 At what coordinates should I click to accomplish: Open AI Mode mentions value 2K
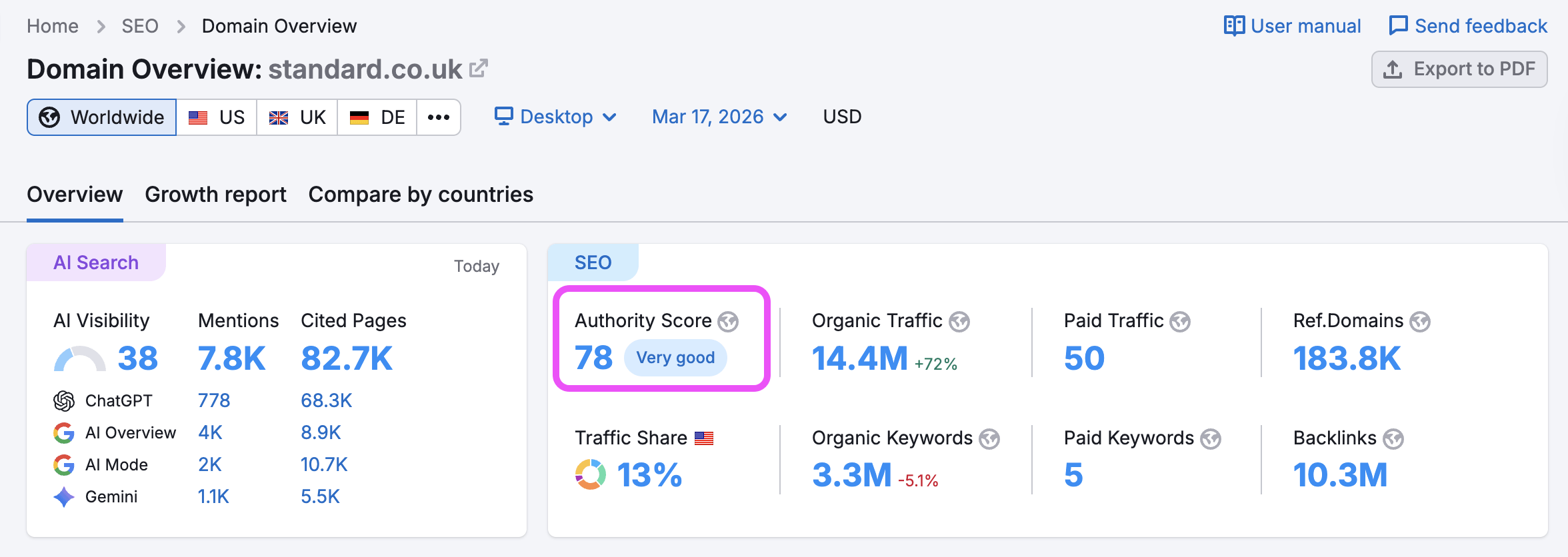coord(210,464)
